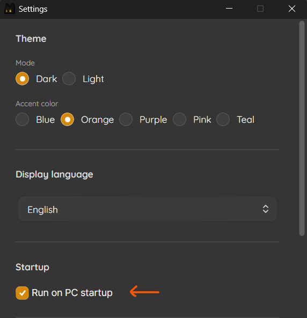This screenshot has height=318, width=307.
Task: Close the Settings window
Action: click(292, 9)
